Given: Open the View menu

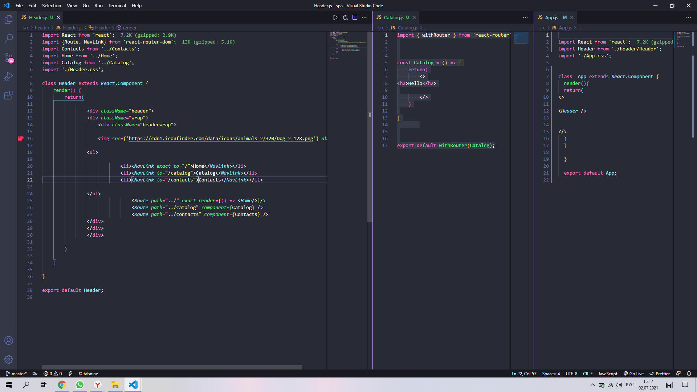Looking at the screenshot, I should click(72, 5).
